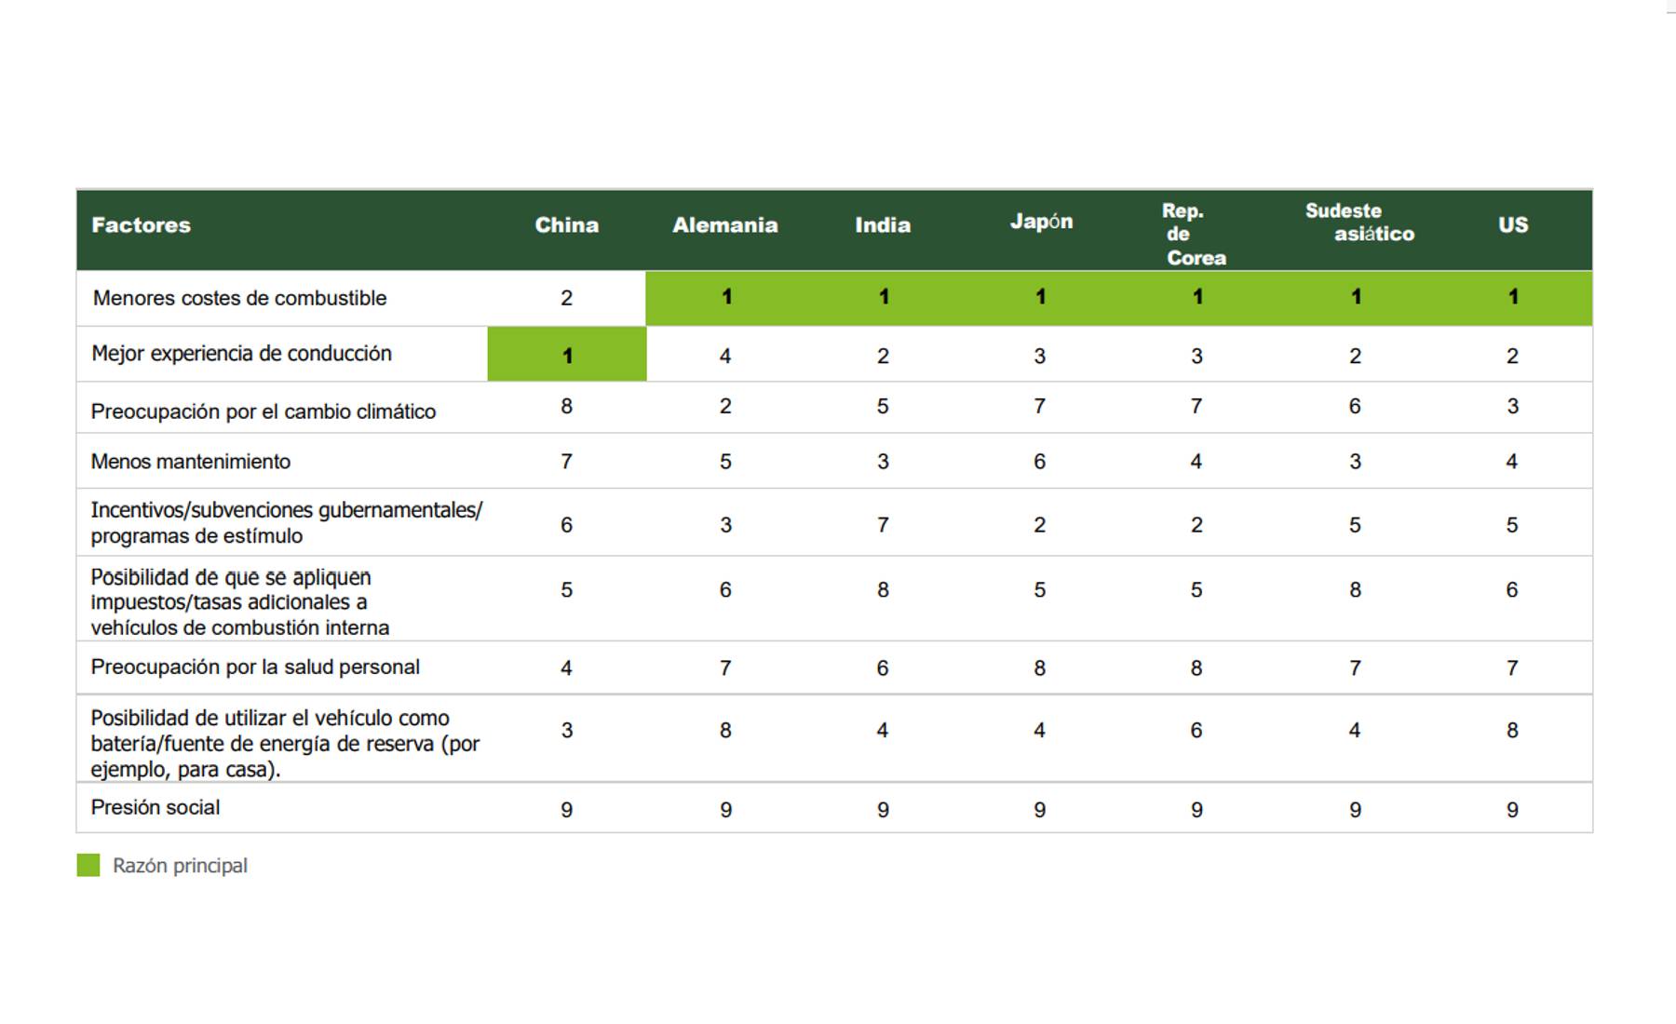Screen dimensions: 1676x1024
Task: Select Alemania's green cell for Menores costes
Action: coord(725,298)
